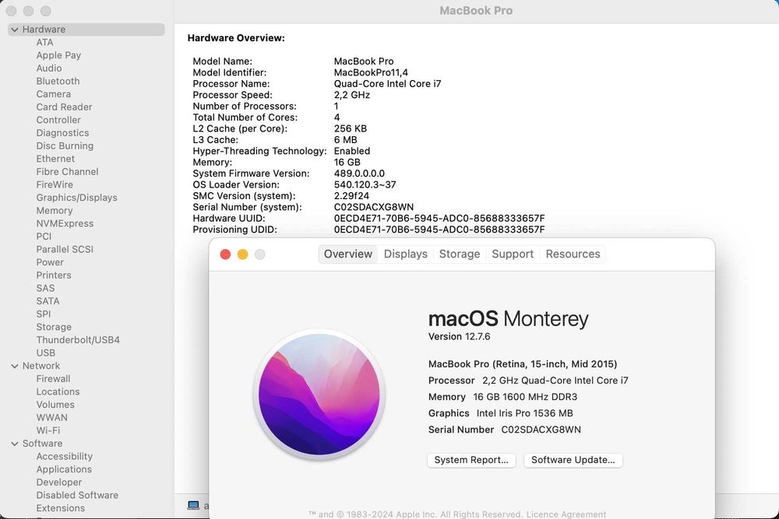Click the Version 12.7.6 text
Screen dimensions: 779x519
[x=459, y=336]
